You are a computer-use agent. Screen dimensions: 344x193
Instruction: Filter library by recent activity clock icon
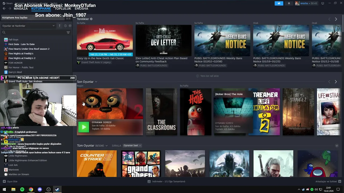point(65,26)
